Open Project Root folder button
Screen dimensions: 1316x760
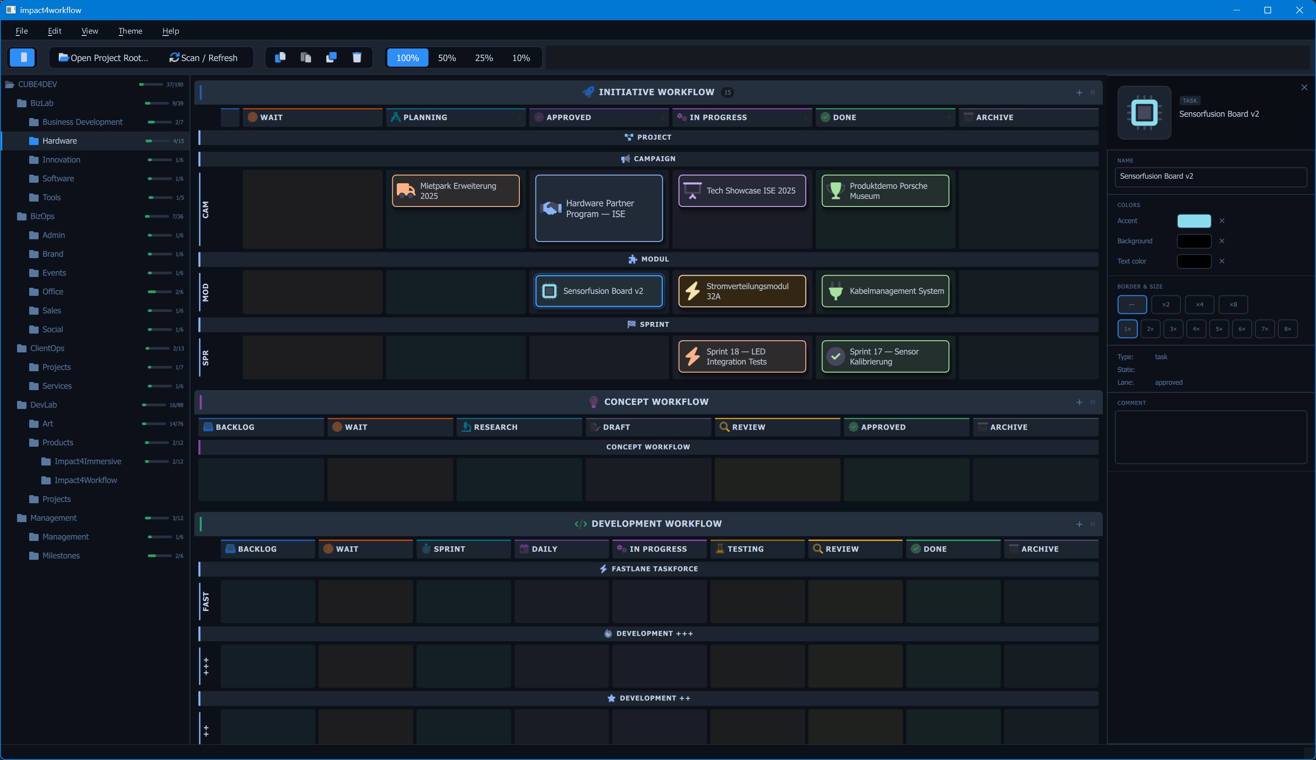[103, 57]
